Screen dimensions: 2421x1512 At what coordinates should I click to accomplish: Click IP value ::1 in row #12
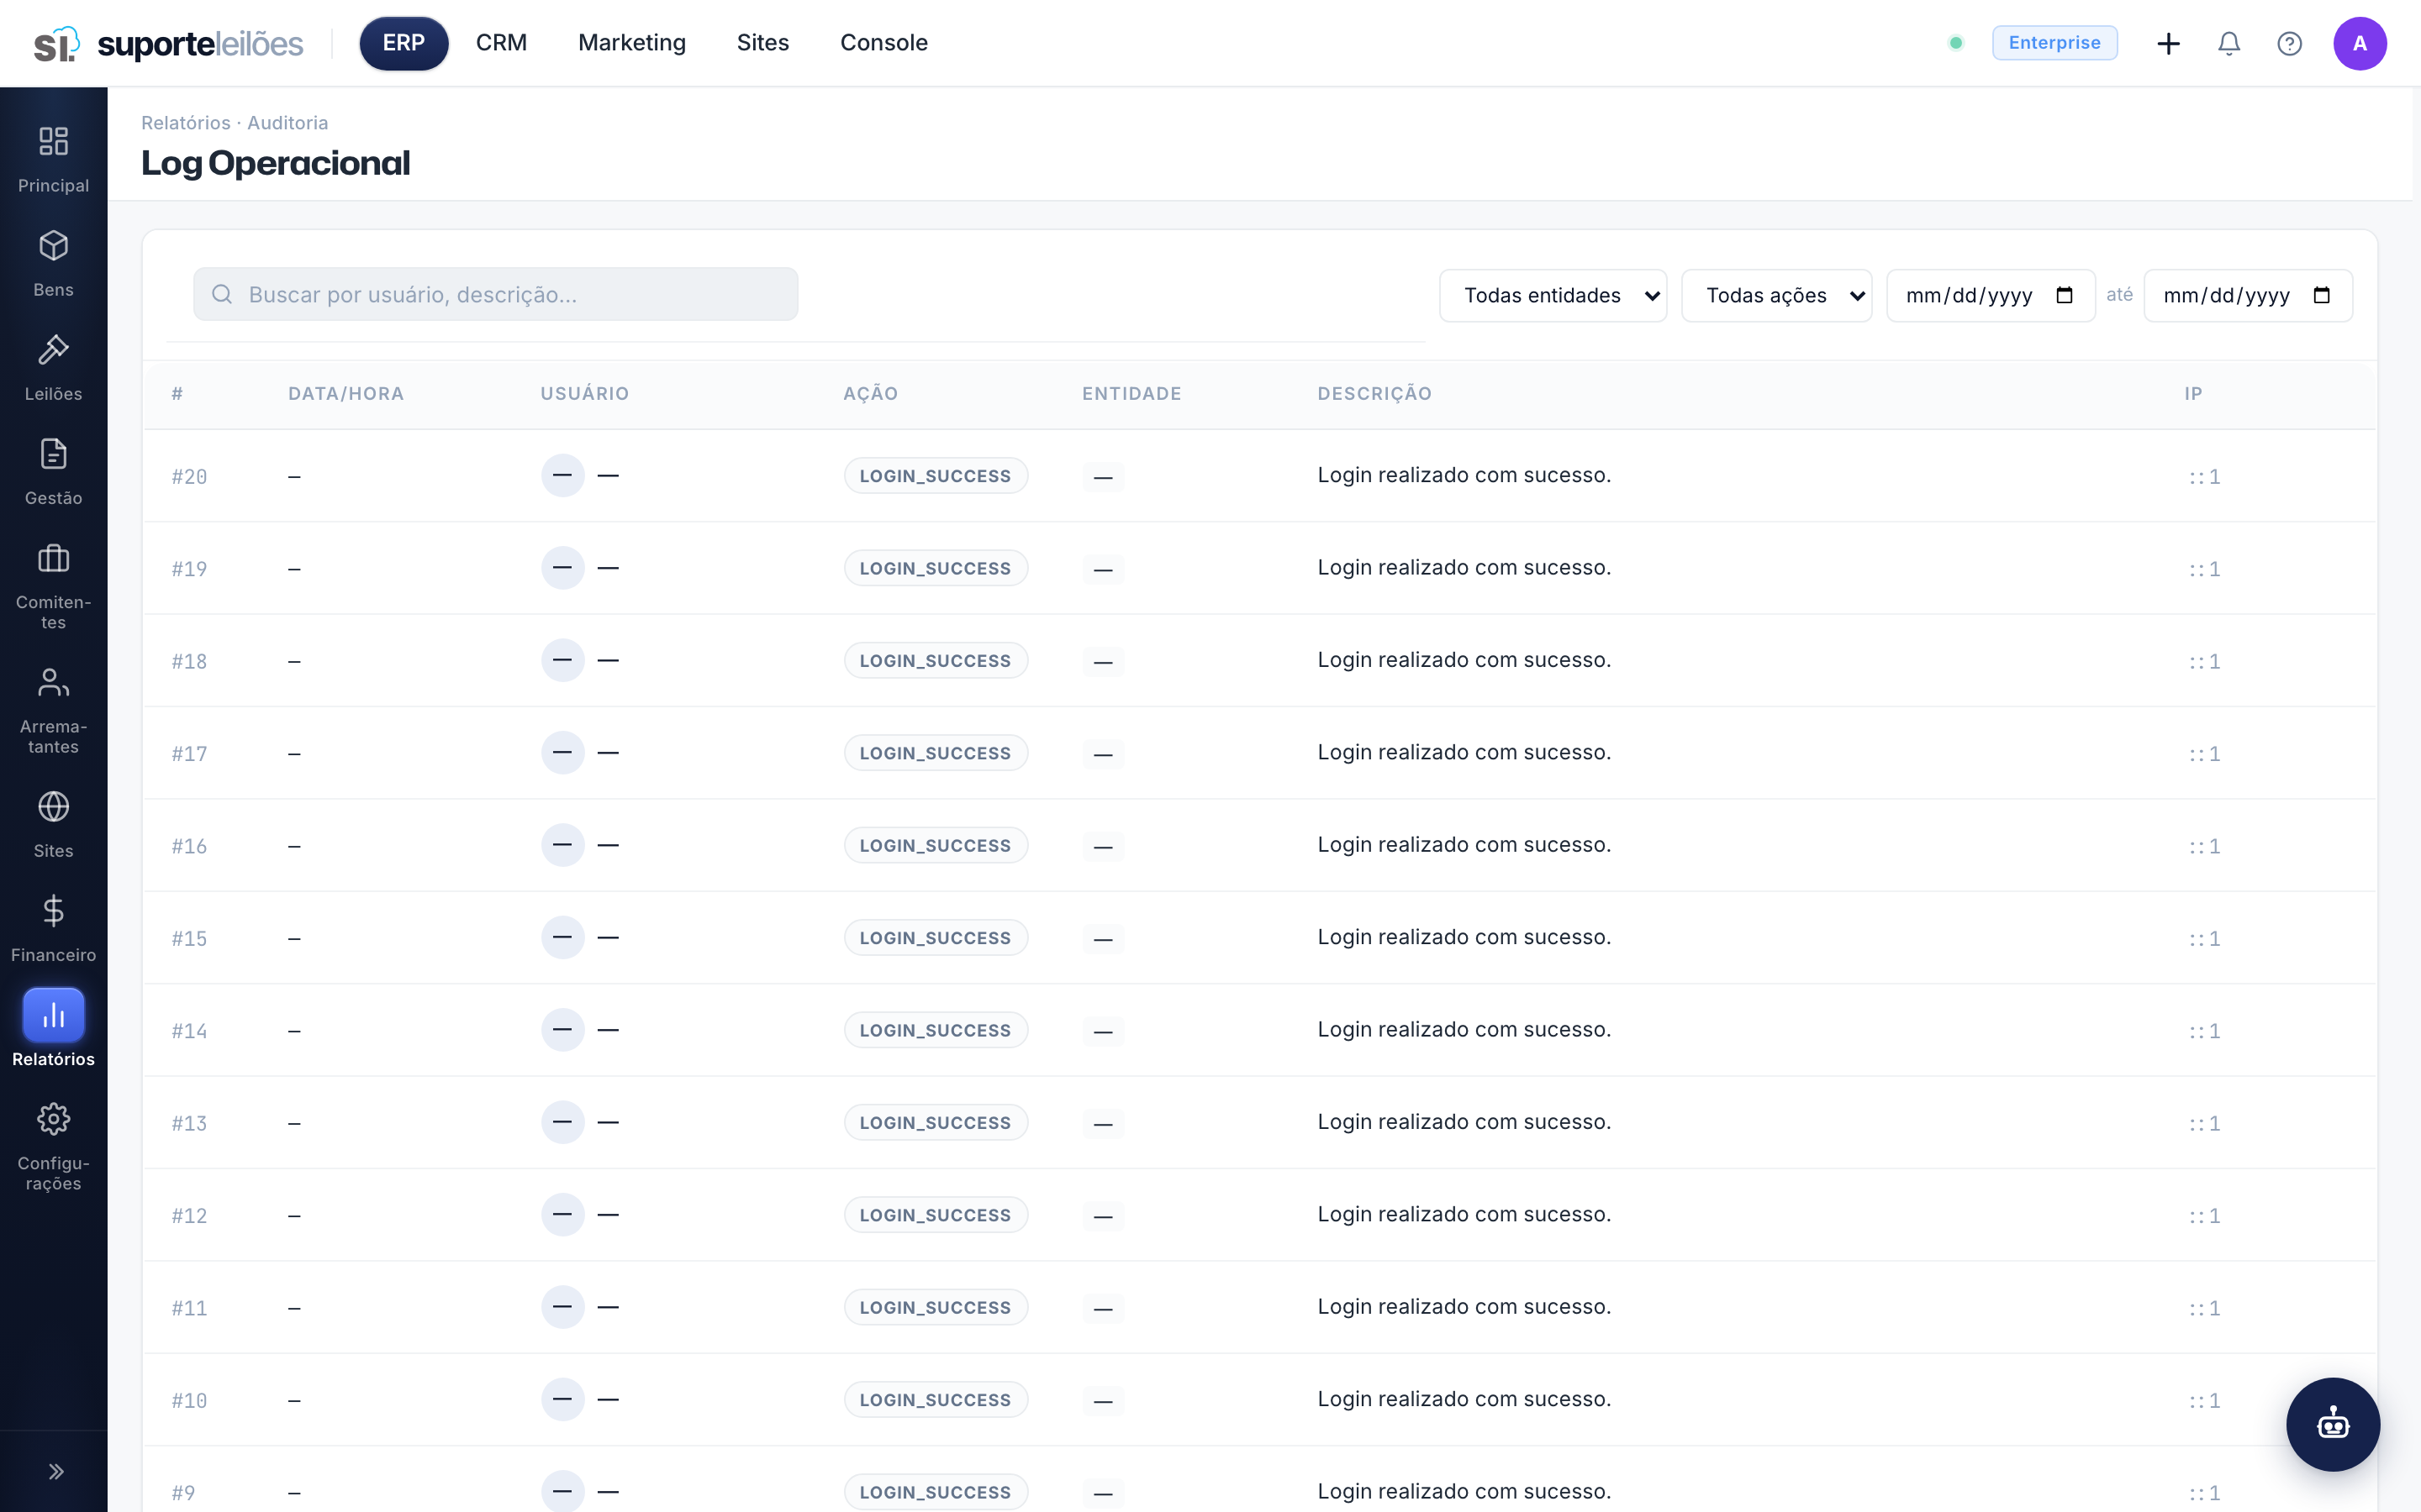2204,1216
